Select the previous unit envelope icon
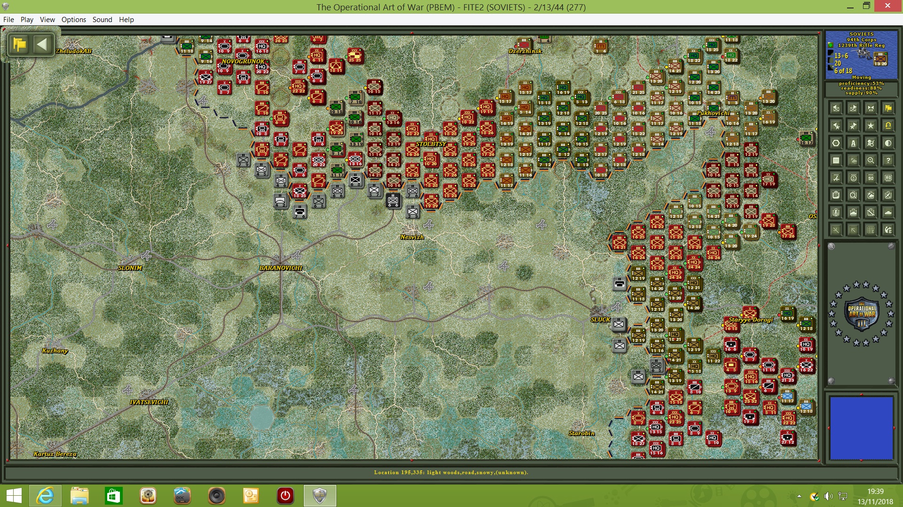The image size is (903, 507). [x=836, y=108]
